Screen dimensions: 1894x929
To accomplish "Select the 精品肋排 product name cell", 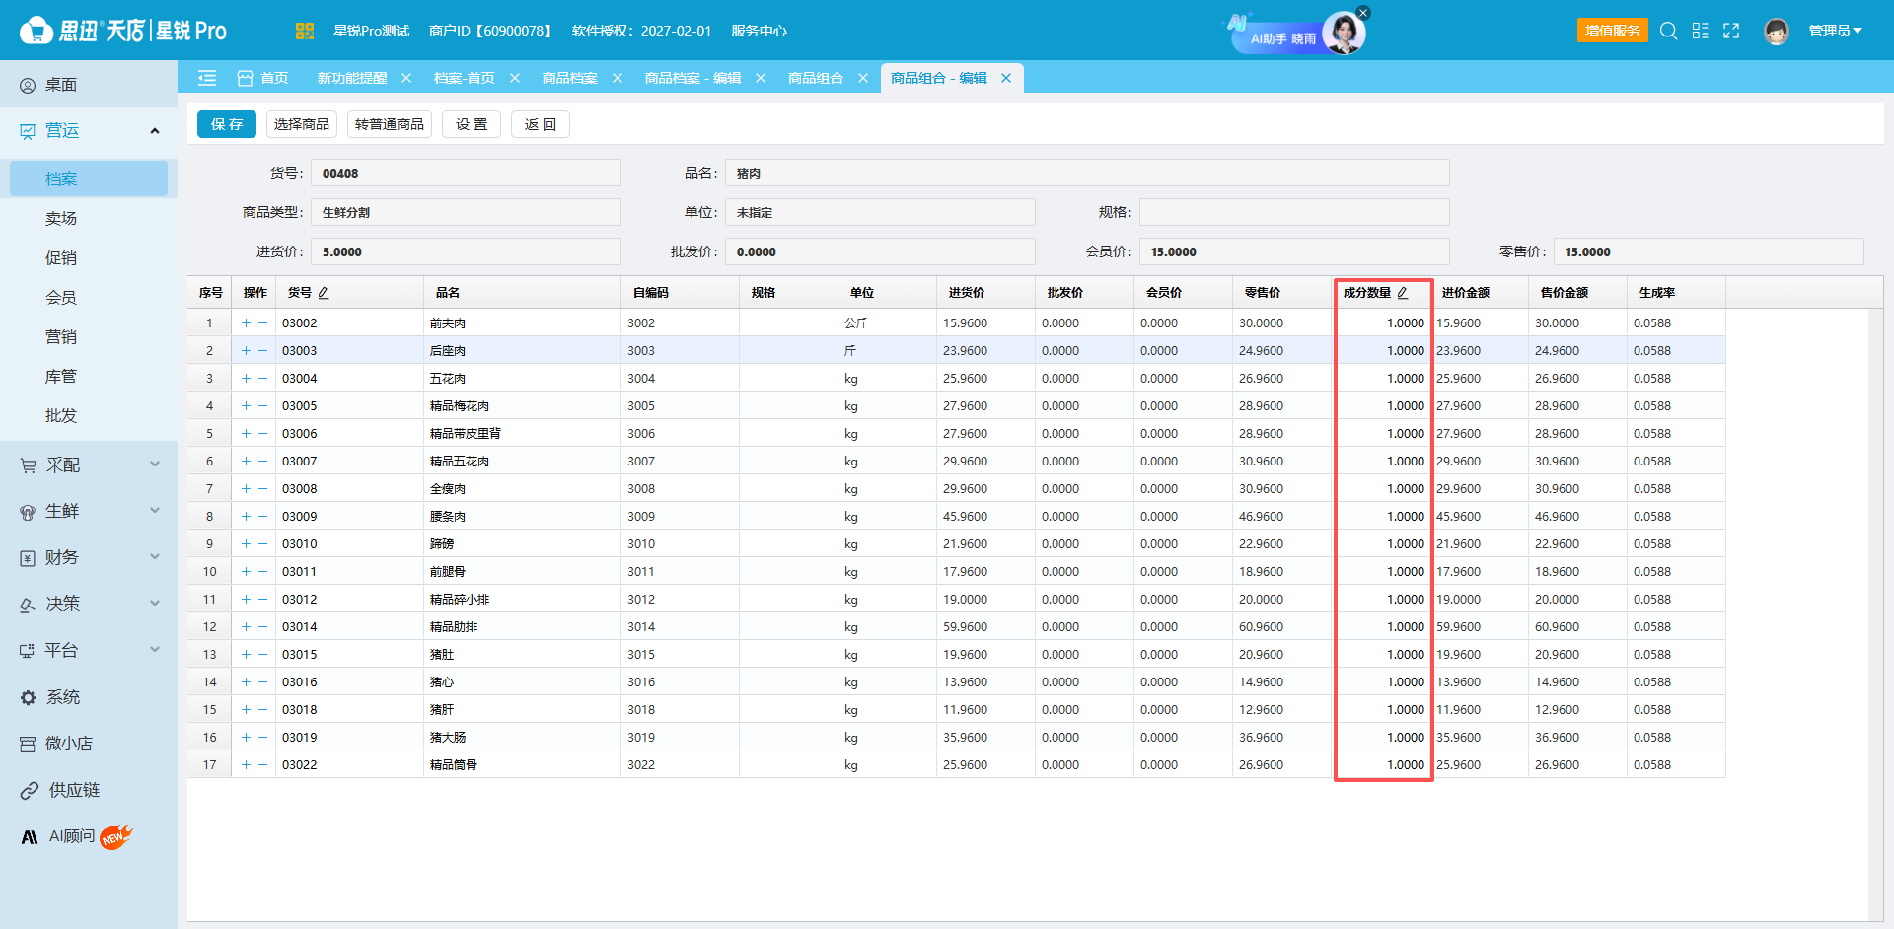I will (523, 626).
